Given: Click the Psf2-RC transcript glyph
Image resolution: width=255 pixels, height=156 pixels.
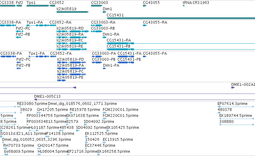Looking at the screenshot, I should [x=19, y=31].
